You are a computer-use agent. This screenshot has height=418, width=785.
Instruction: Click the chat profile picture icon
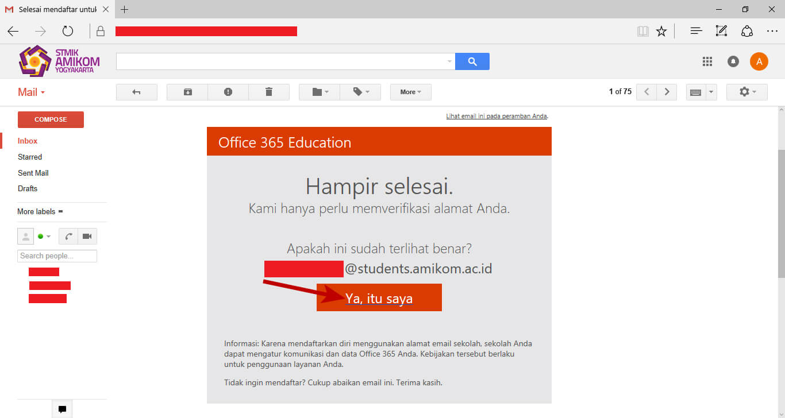(26, 236)
